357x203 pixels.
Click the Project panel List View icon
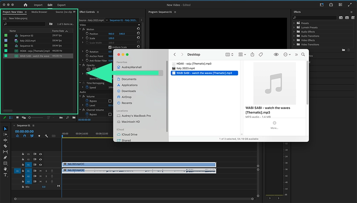coord(11,118)
